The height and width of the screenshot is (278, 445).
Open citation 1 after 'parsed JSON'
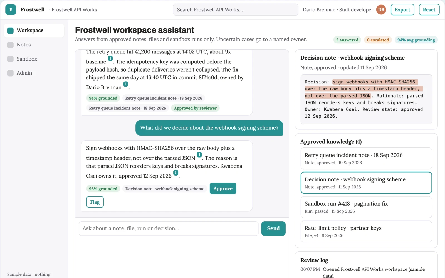click(199, 155)
